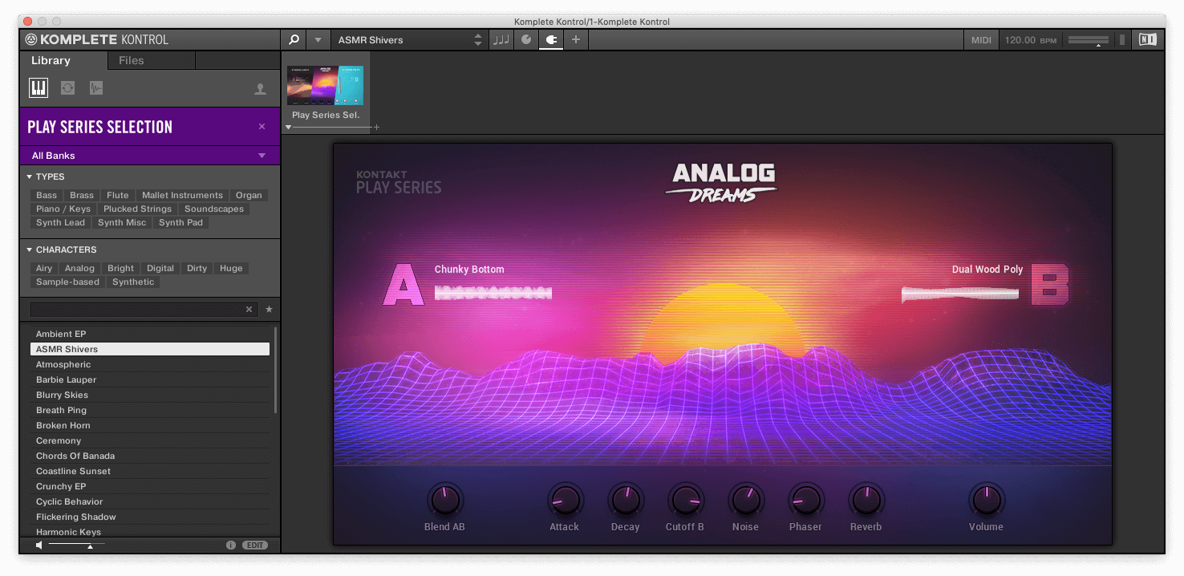Open the All Banks dropdown
This screenshot has height=576, width=1184.
coord(149,156)
